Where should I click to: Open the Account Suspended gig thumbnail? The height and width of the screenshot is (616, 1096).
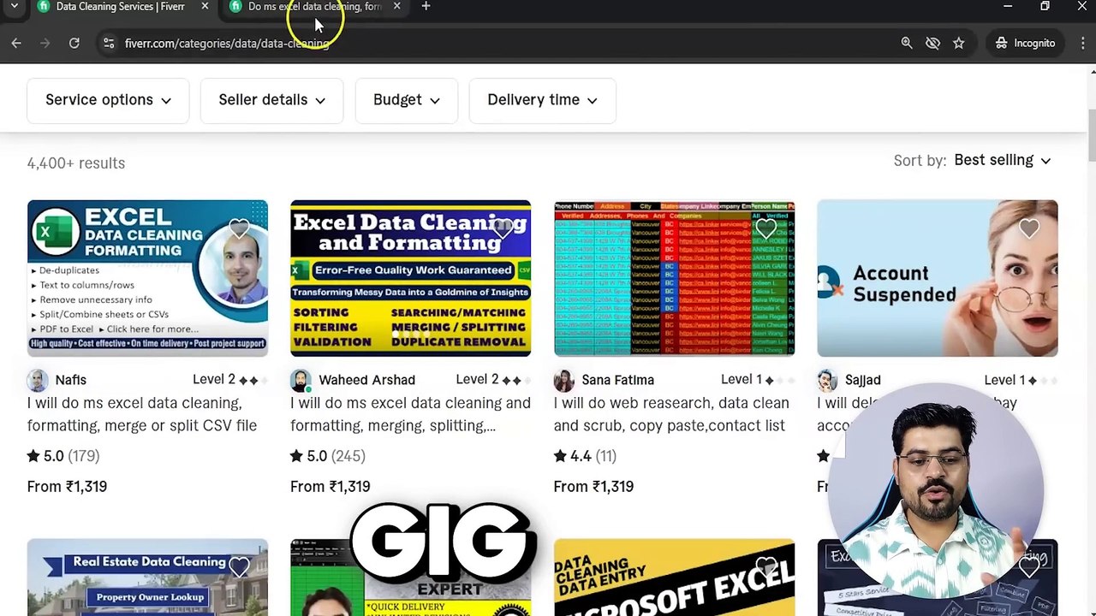[x=937, y=278]
